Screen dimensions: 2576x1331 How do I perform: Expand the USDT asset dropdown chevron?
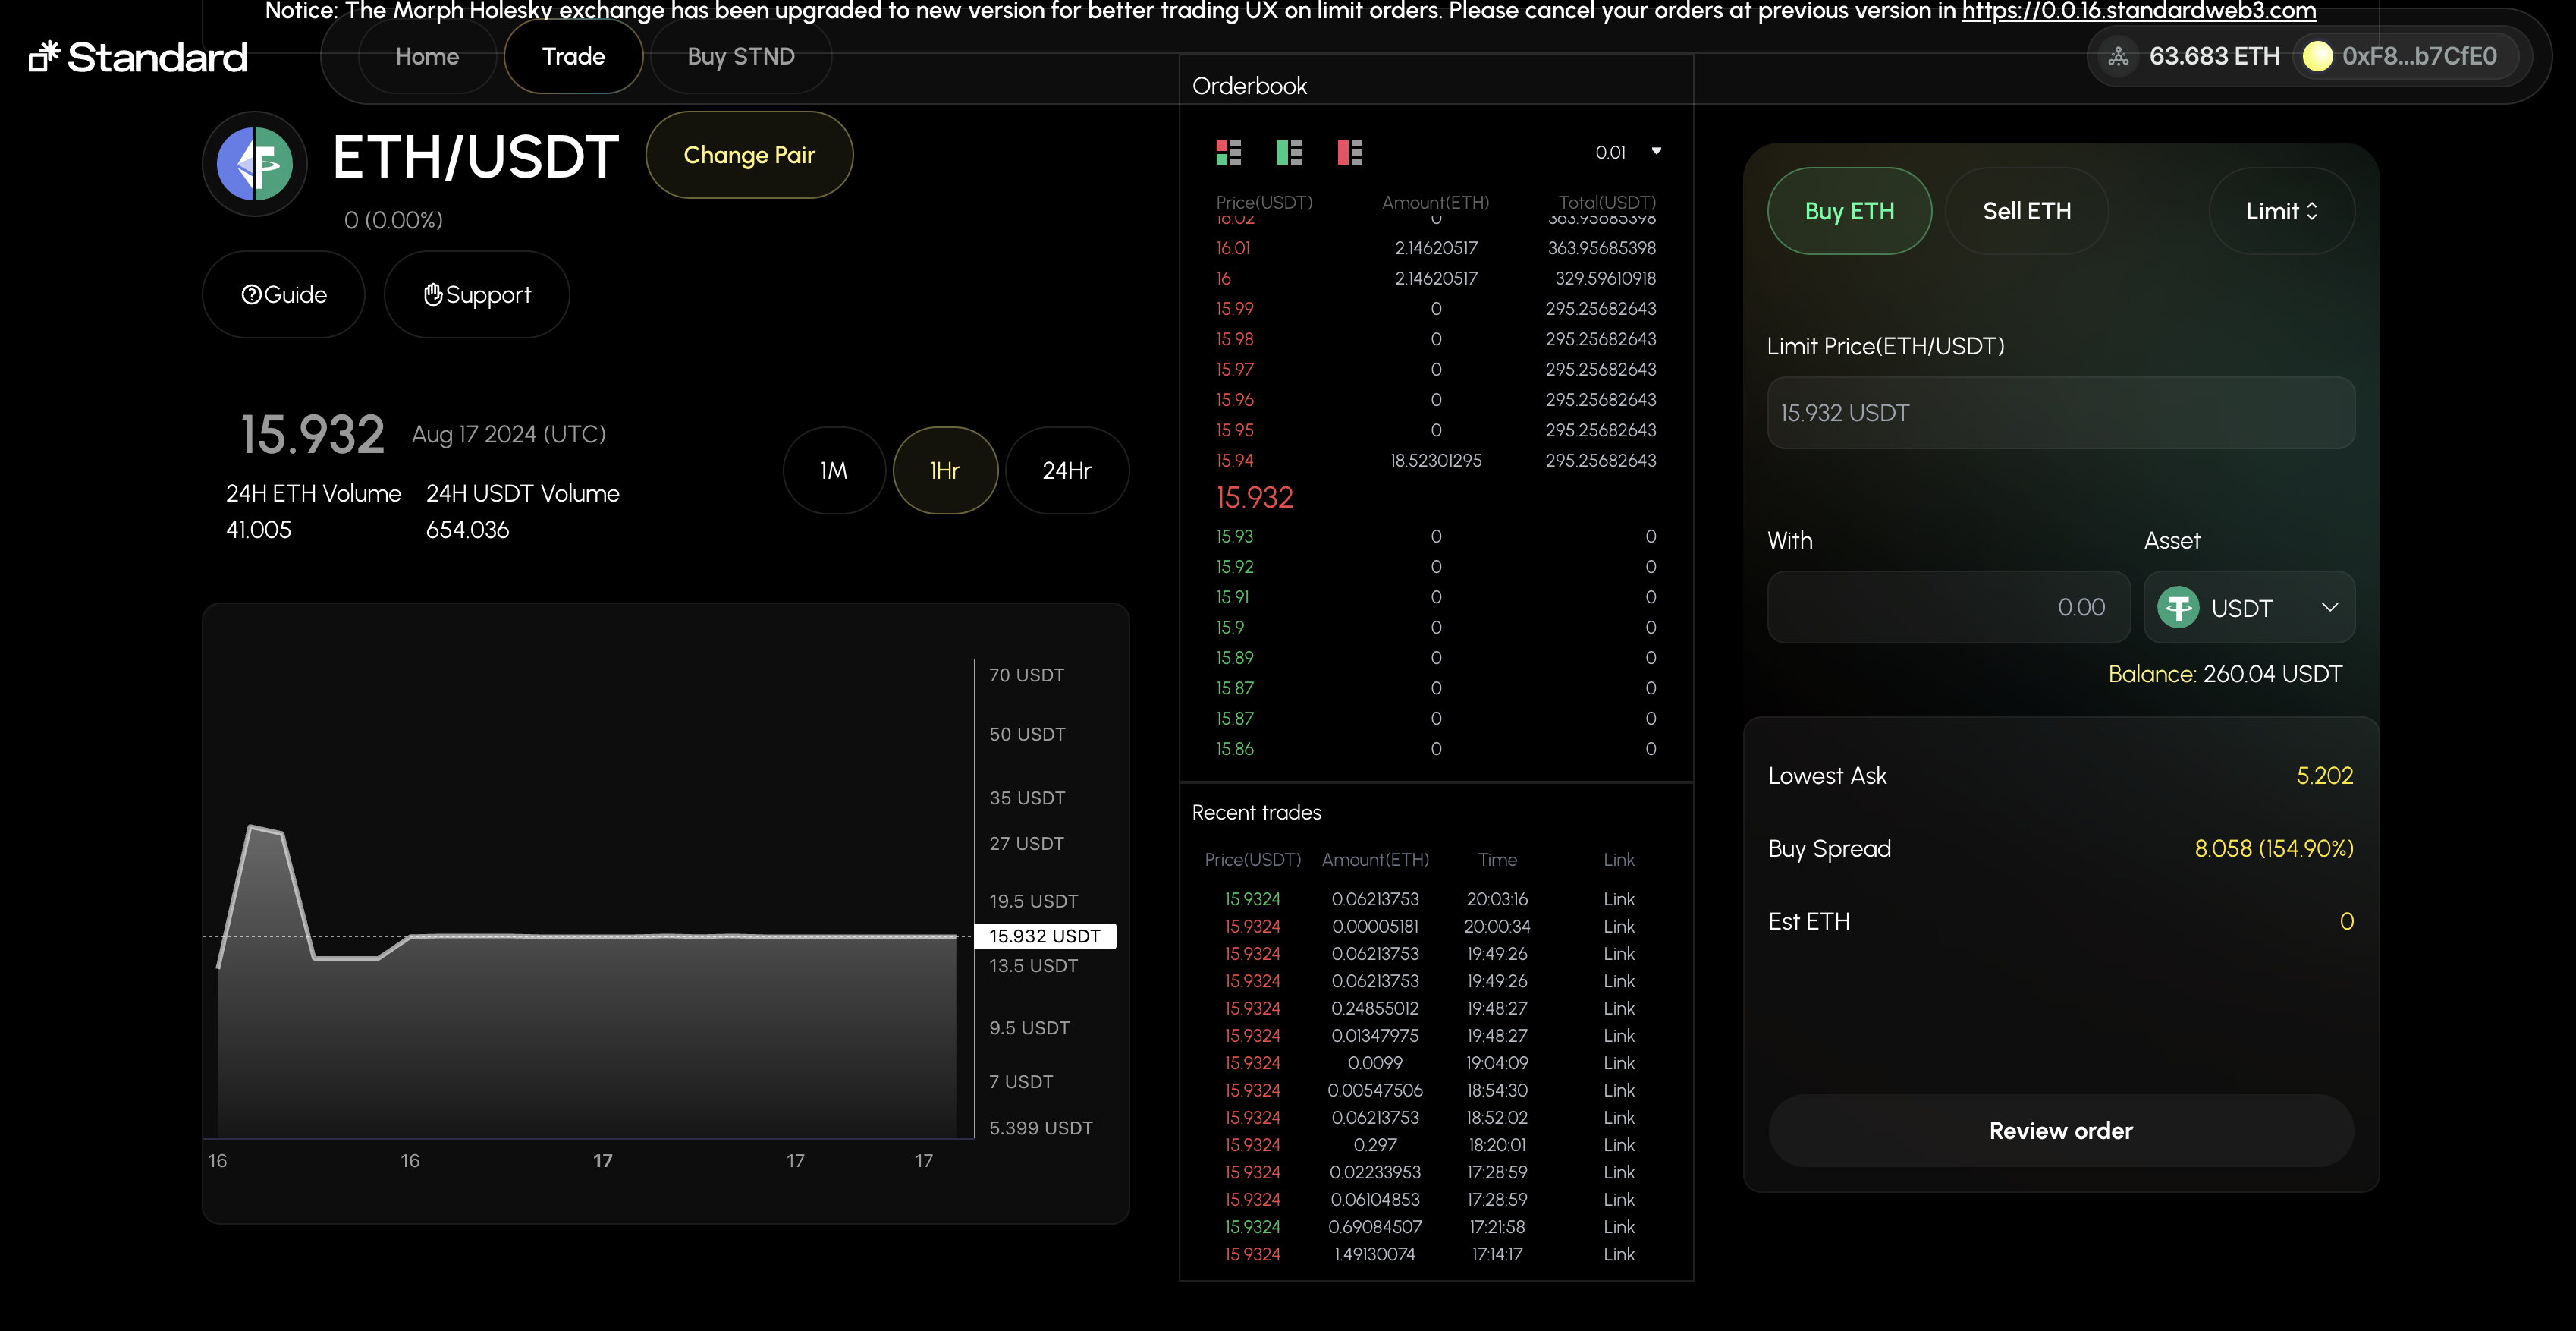(x=2329, y=608)
